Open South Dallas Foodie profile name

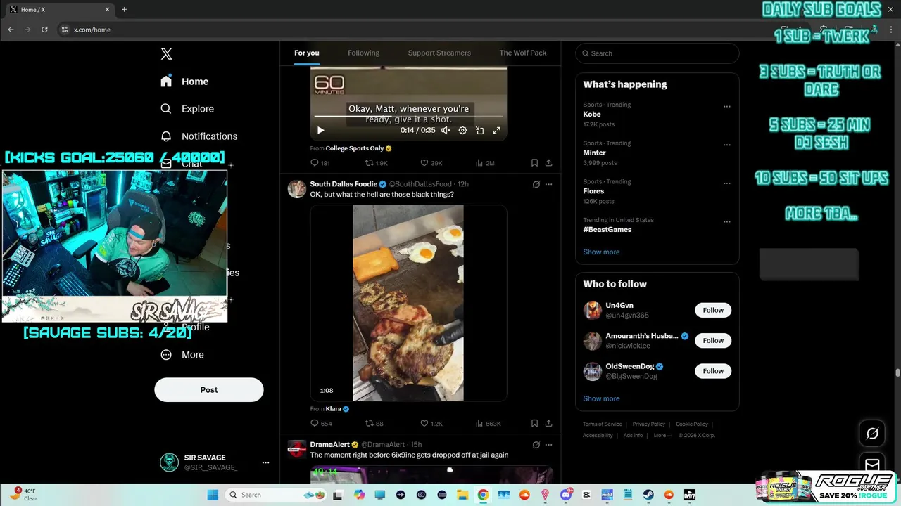click(x=344, y=184)
